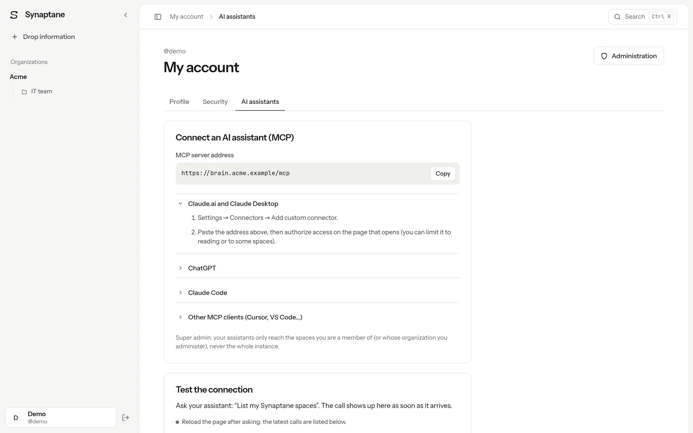Screen dimensions: 693x433
Task: Click the Synaptane brand name
Action: [x=45, y=15]
